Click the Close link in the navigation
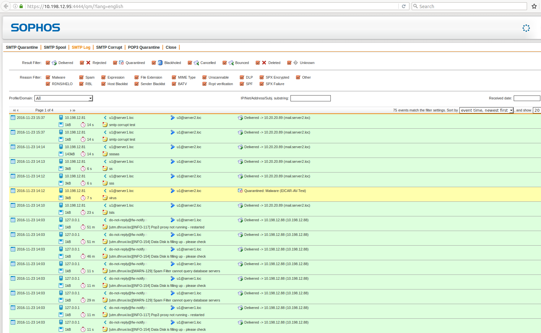This screenshot has width=541, height=333. pyautogui.click(x=171, y=47)
